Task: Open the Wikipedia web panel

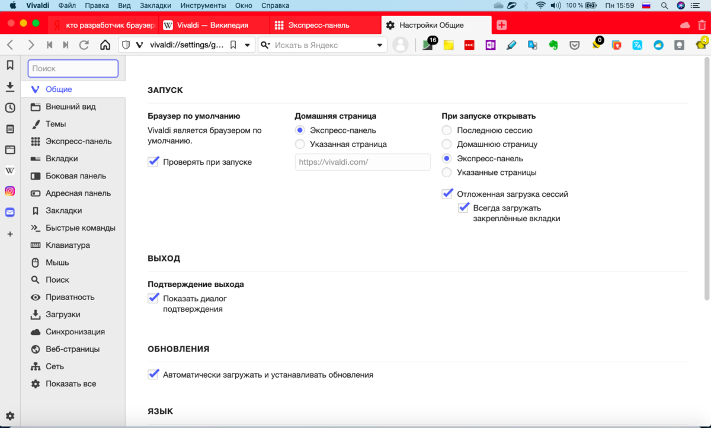Action: pyautogui.click(x=10, y=171)
